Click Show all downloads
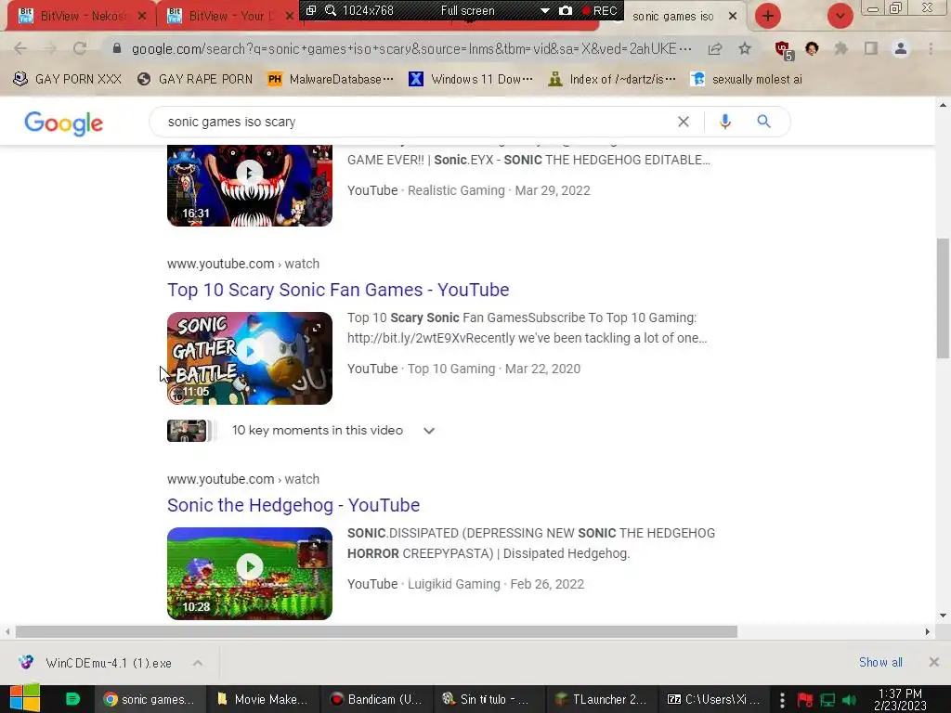The height and width of the screenshot is (713, 951). [x=880, y=662]
